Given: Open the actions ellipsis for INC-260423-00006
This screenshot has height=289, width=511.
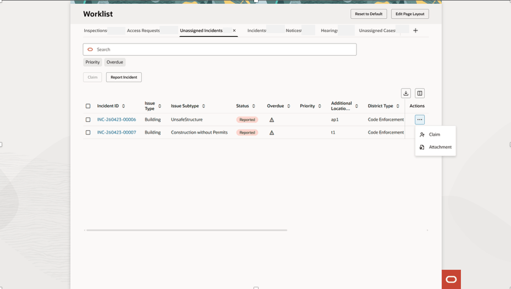Looking at the screenshot, I should tap(420, 119).
